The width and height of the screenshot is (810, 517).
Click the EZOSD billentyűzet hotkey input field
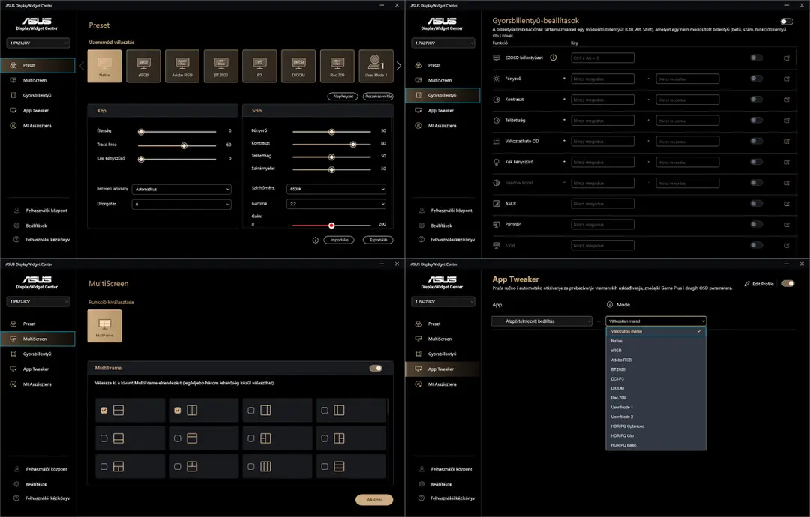[603, 58]
